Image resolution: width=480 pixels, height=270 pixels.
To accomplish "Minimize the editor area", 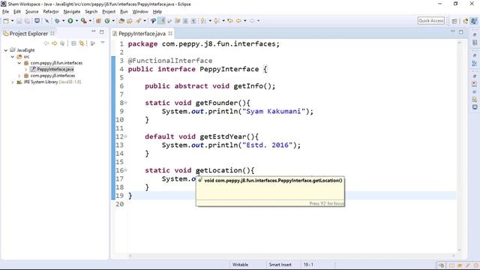I will click(453, 31).
